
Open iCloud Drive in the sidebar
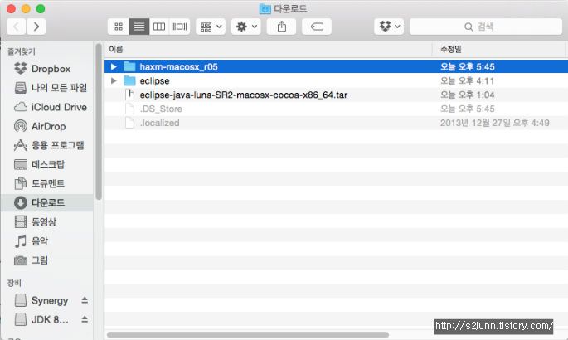coord(47,107)
